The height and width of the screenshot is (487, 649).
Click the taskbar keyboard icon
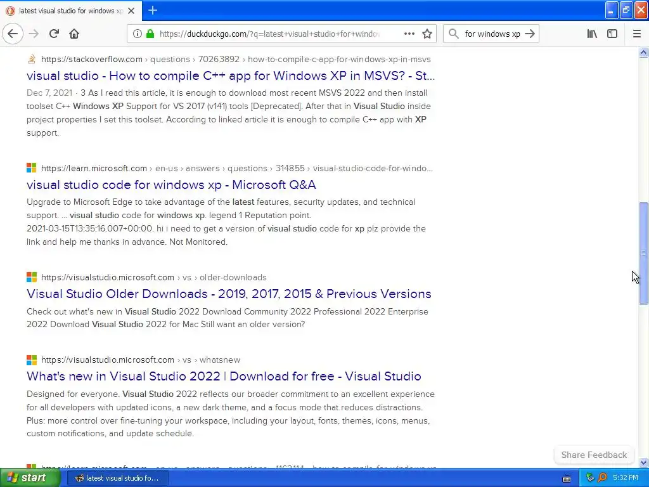(567, 478)
